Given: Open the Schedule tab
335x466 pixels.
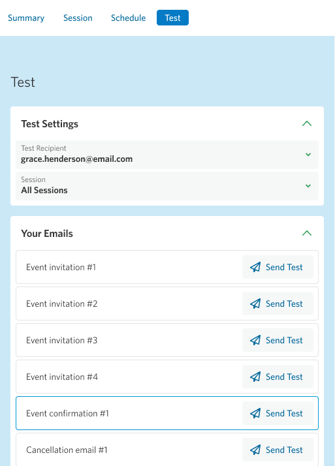Looking at the screenshot, I should [129, 18].
